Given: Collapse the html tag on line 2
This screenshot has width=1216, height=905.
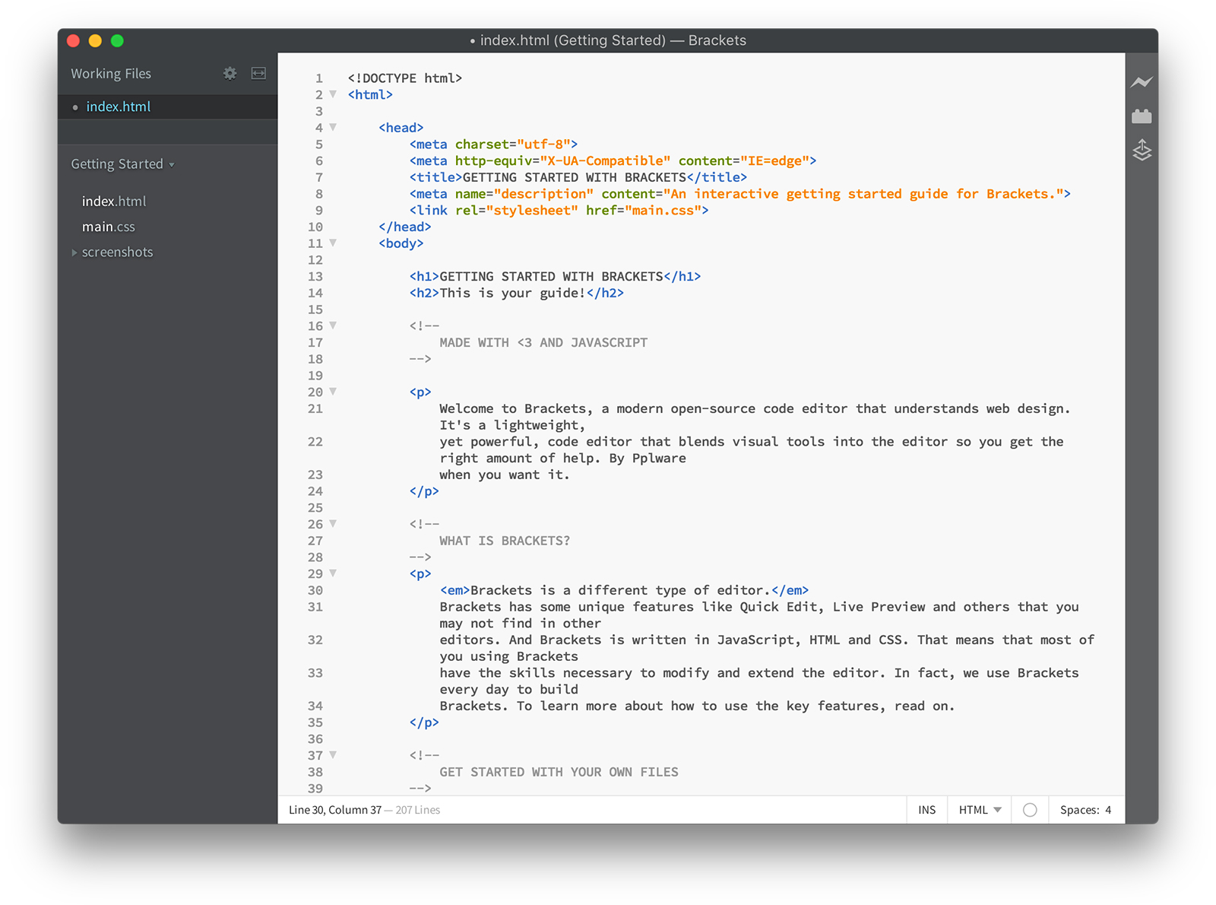Looking at the screenshot, I should pyautogui.click(x=333, y=94).
